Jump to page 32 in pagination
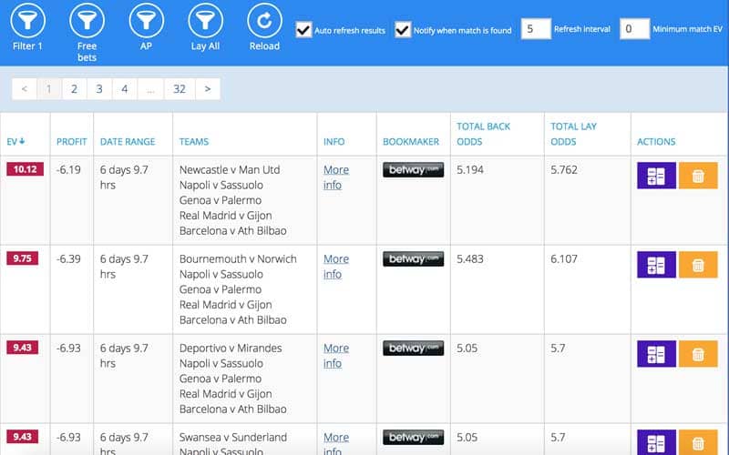The height and width of the screenshot is (455, 729). coord(180,88)
